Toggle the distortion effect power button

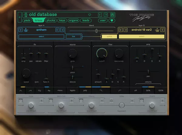(x=51, y=100)
